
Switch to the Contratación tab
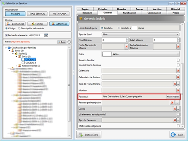(x=154, y=13)
